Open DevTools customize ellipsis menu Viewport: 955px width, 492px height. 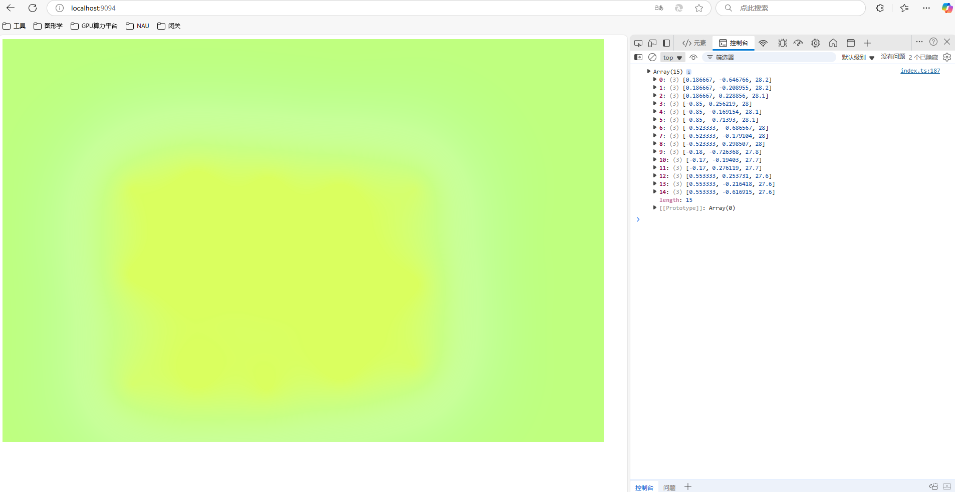coord(919,42)
